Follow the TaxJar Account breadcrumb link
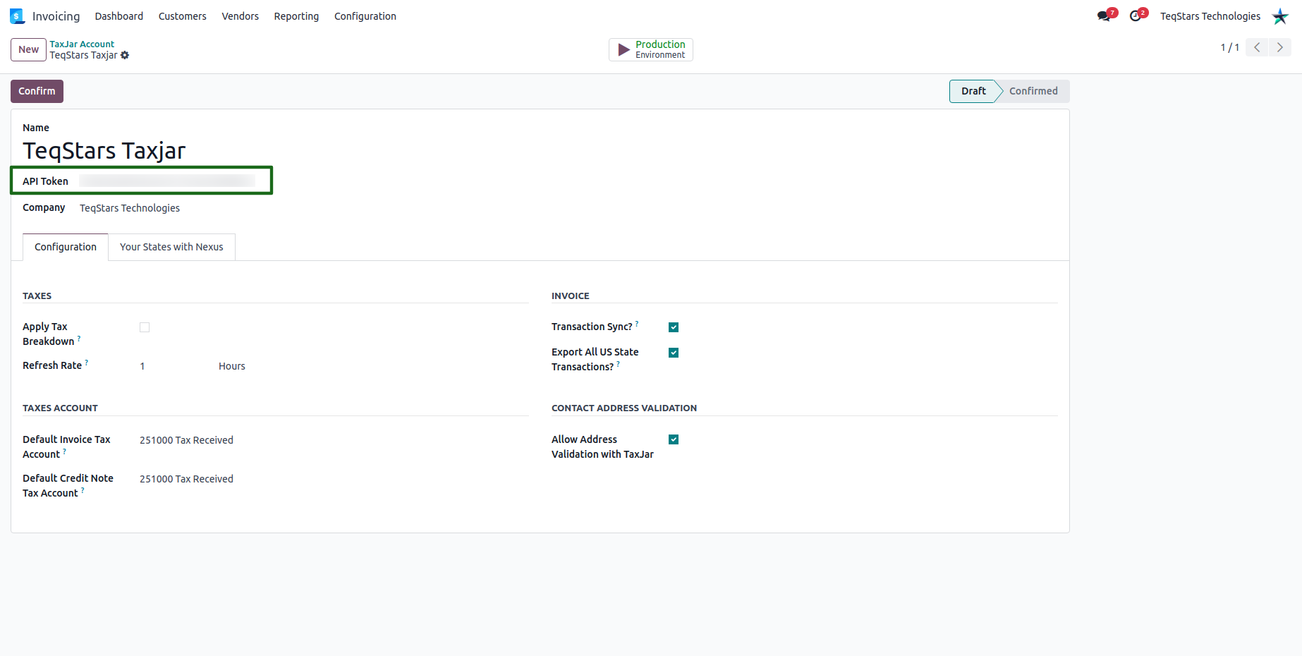The width and height of the screenshot is (1302, 656). pyautogui.click(x=82, y=44)
